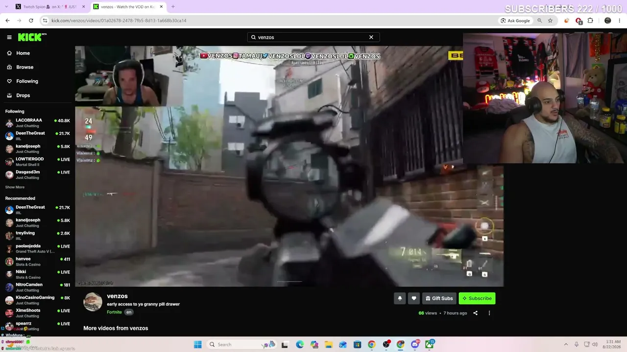This screenshot has width=627, height=352.
Task: Follow venzos with the heart button
Action: click(414, 298)
